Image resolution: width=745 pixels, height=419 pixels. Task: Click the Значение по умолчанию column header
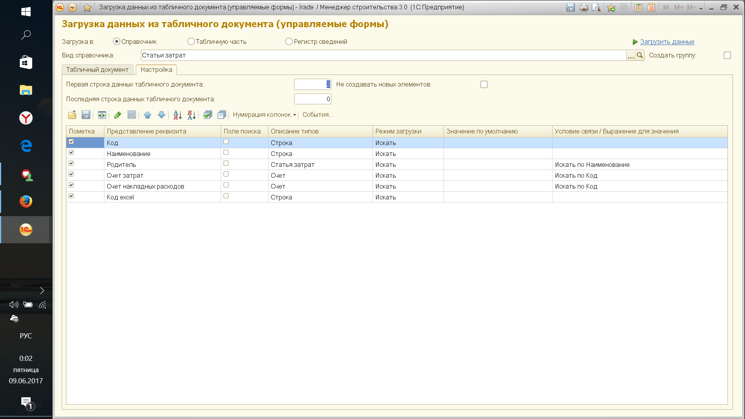pos(498,131)
